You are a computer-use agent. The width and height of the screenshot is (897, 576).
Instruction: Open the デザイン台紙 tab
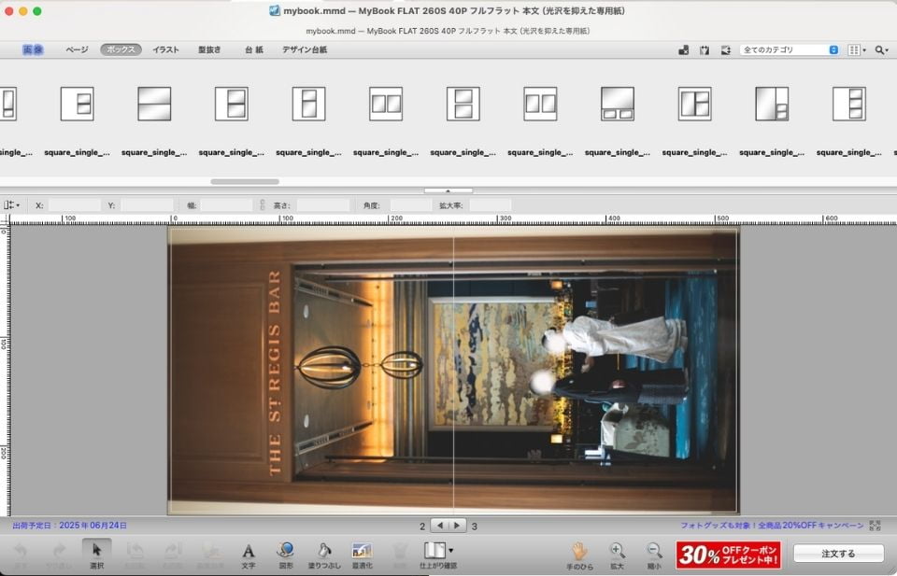click(305, 49)
